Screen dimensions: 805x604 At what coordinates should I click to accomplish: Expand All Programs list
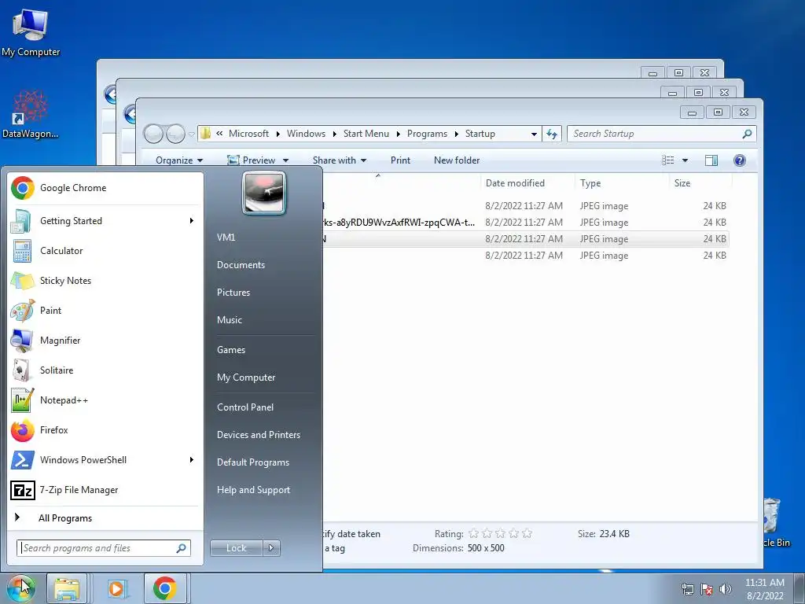[105, 517]
